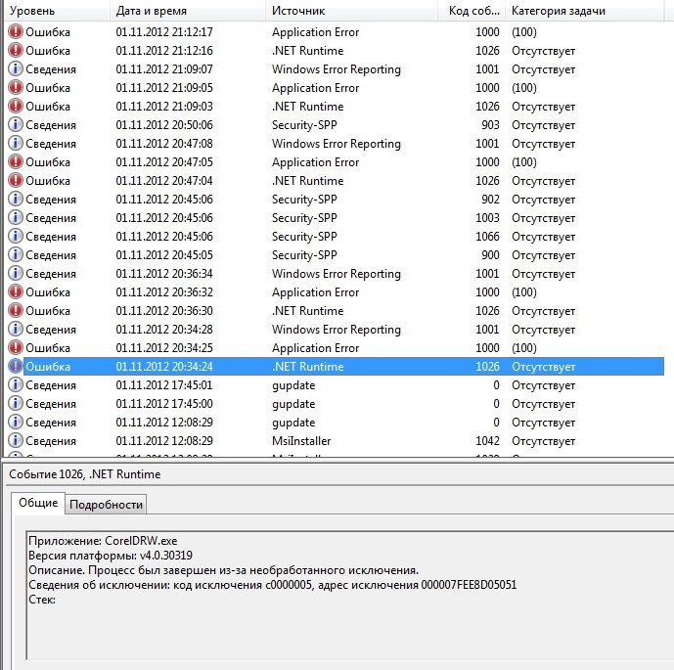Click info icon of Security-SPP 903 row
This screenshot has height=670, width=674.
point(16,124)
